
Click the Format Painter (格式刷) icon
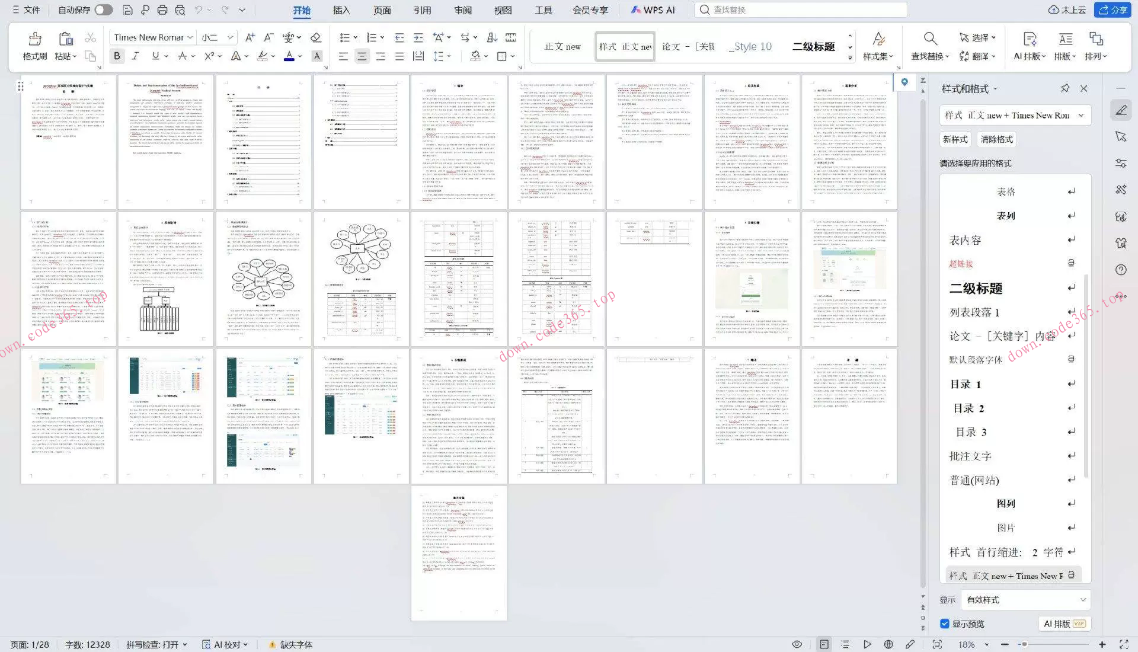[x=34, y=39]
